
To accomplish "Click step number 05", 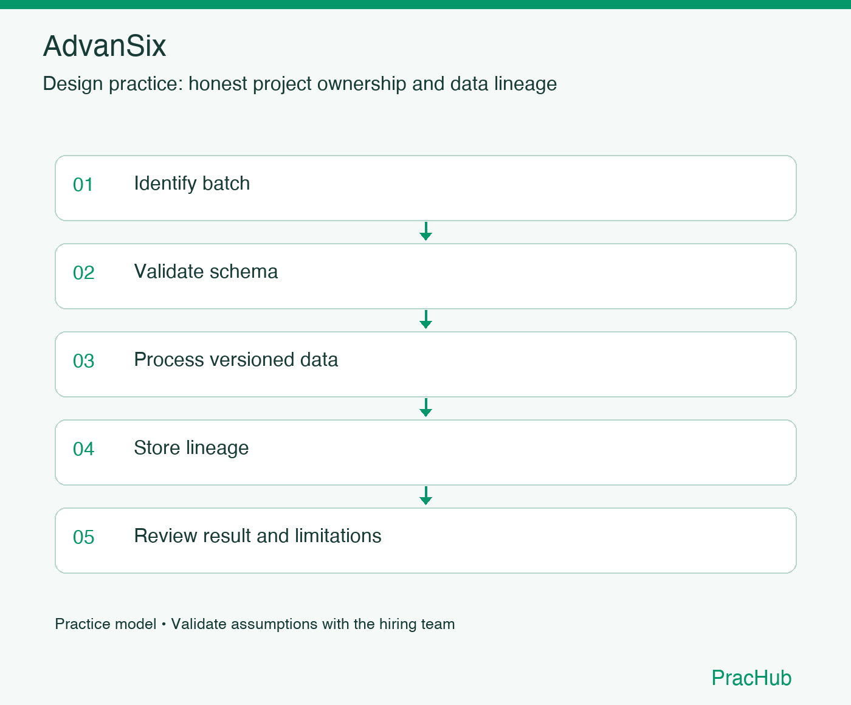I will coord(84,537).
